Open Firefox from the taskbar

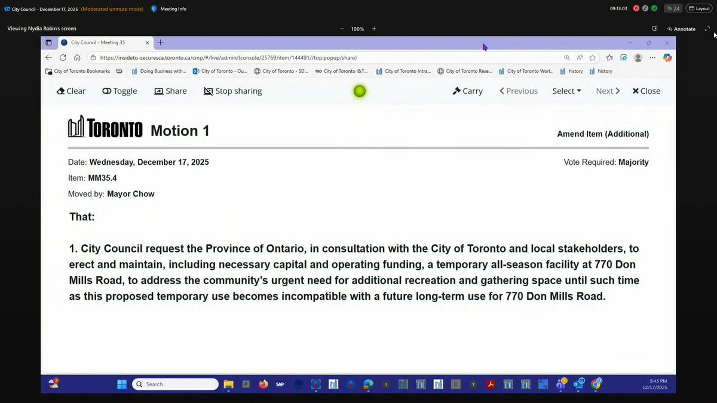click(x=263, y=384)
